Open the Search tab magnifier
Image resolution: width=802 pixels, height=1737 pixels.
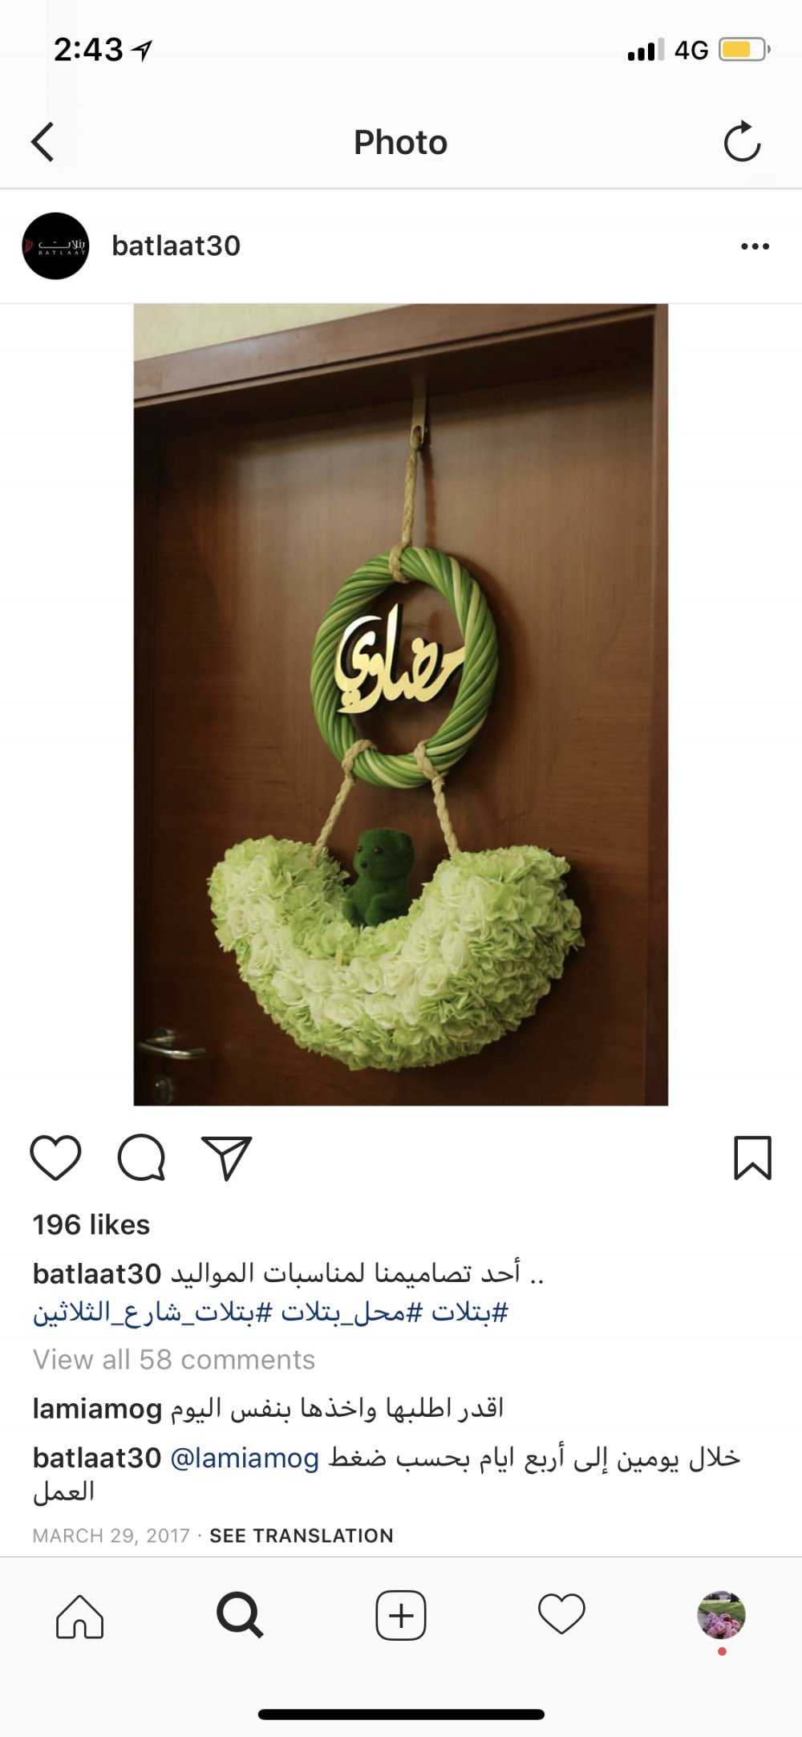tap(240, 1615)
